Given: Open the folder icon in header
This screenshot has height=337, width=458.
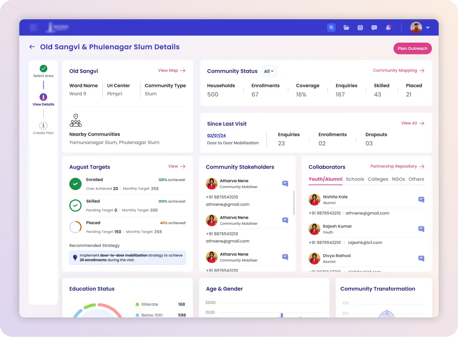Looking at the screenshot, I should pos(346,27).
